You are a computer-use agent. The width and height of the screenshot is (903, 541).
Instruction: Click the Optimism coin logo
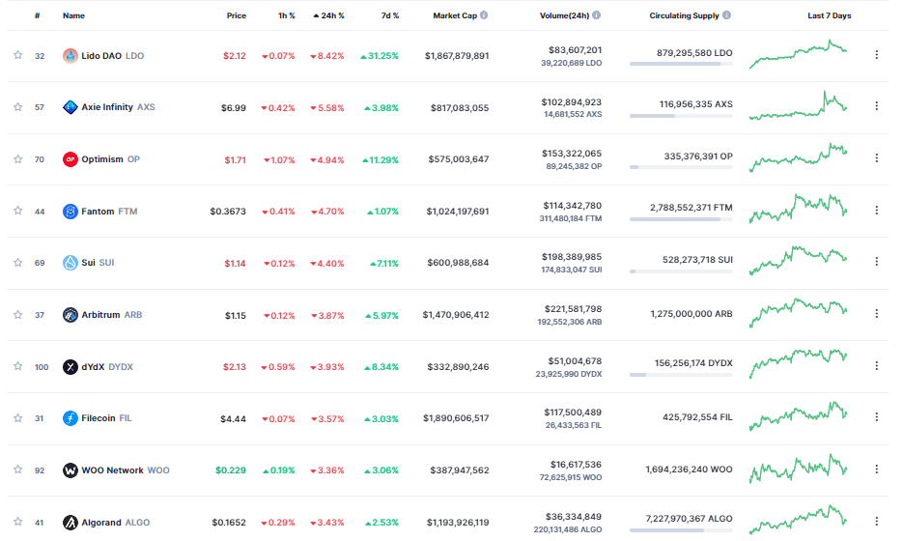(71, 159)
